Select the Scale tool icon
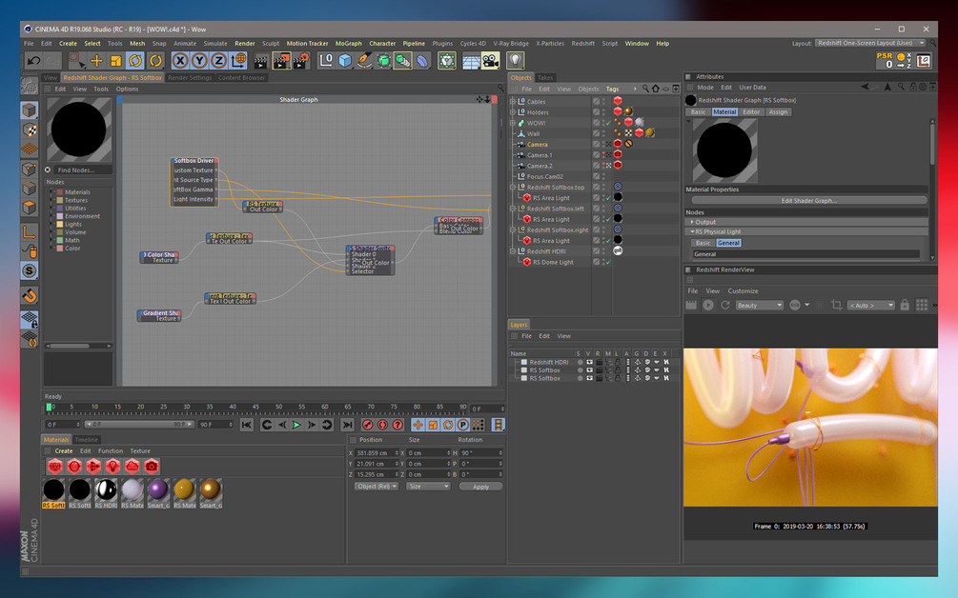This screenshot has width=958, height=598. coord(115,60)
